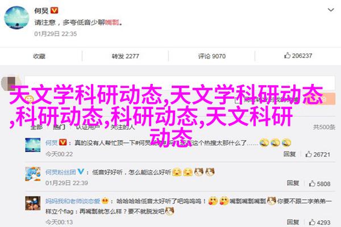Like the fan club comment with 5808 likes
The width and height of the screenshot is (341, 227).
tap(312, 183)
